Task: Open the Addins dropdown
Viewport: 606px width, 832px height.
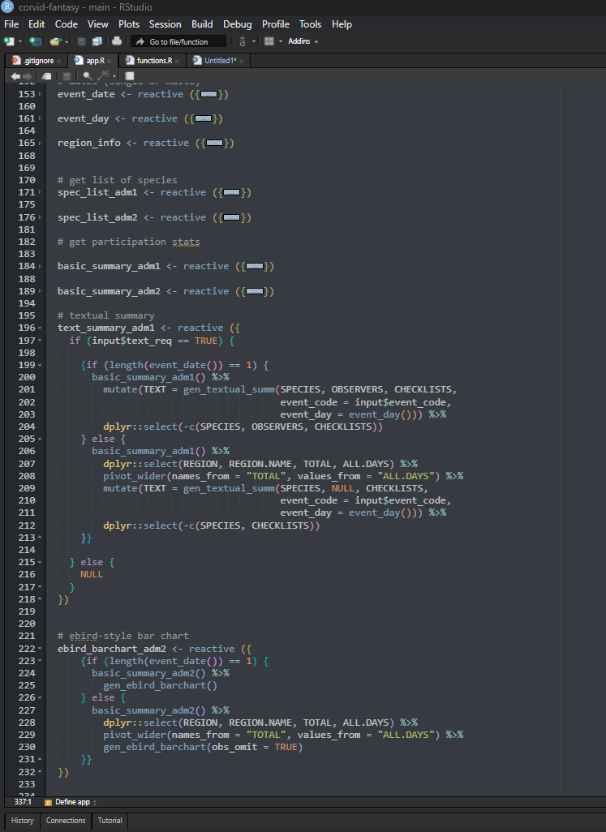Action: pos(303,41)
